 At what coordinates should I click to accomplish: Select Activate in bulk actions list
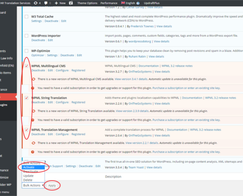(33, 167)
